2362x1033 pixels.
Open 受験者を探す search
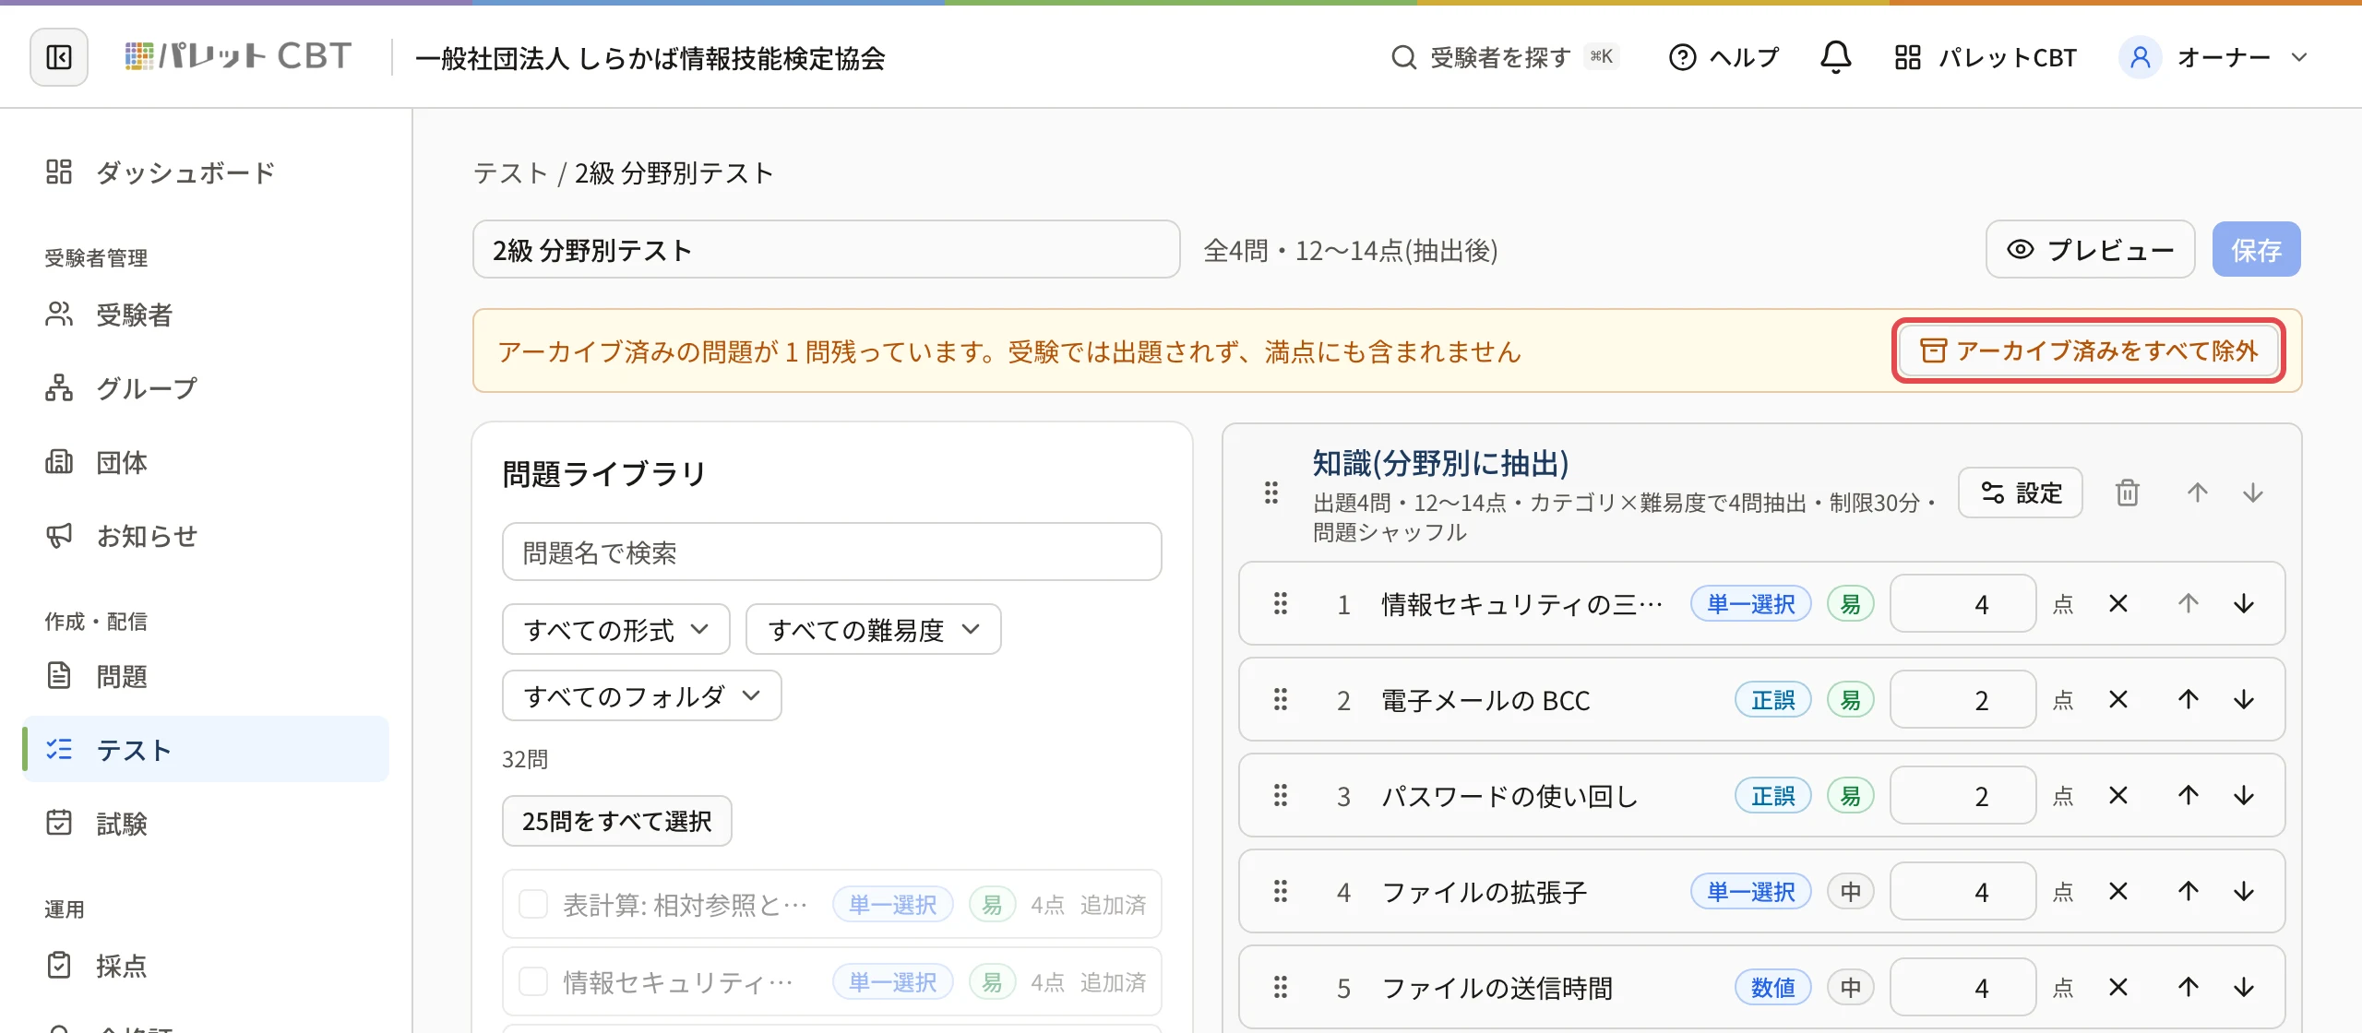pyautogui.click(x=1504, y=57)
